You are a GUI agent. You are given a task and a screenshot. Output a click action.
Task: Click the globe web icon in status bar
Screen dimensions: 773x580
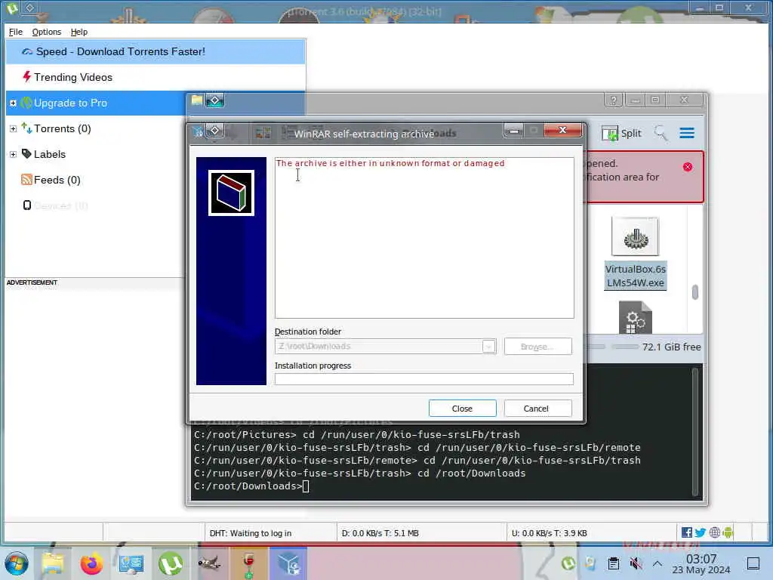coord(714,532)
